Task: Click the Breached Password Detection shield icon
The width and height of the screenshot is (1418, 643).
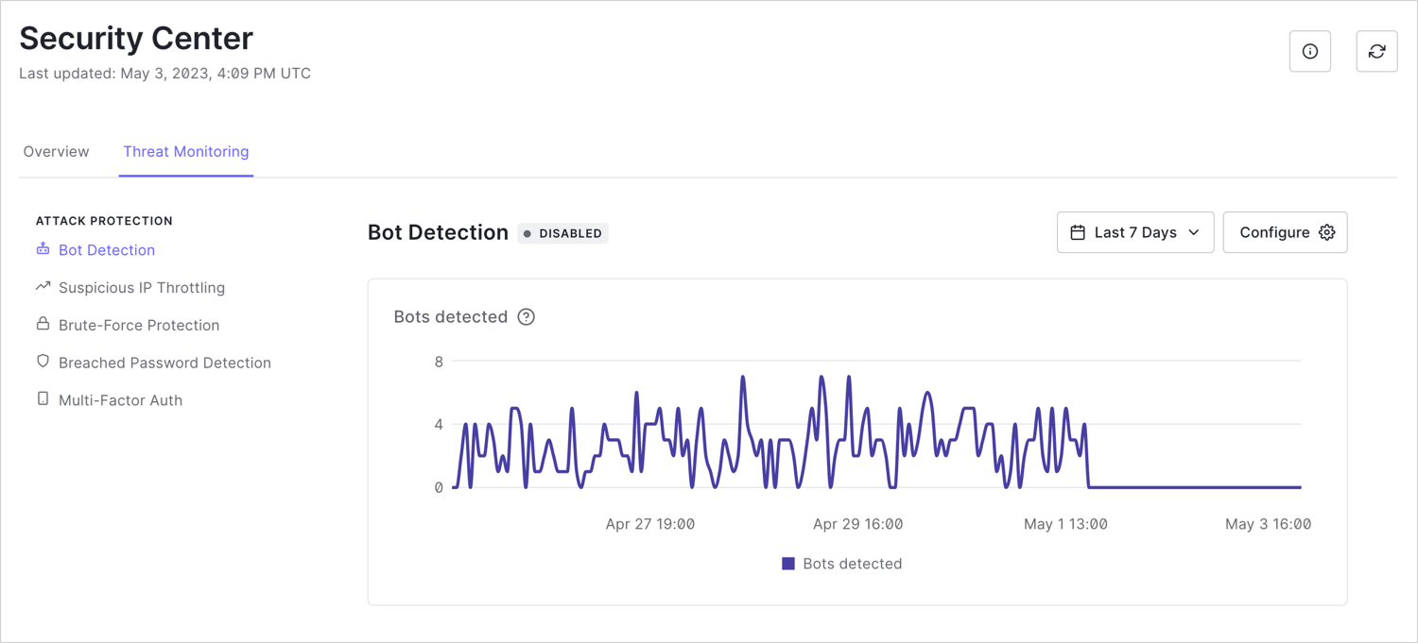Action: point(41,362)
